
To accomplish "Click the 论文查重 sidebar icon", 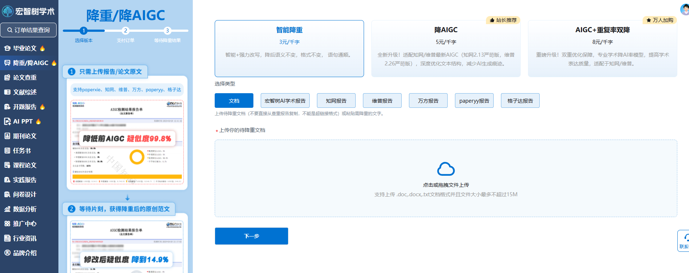I will coord(7,77).
